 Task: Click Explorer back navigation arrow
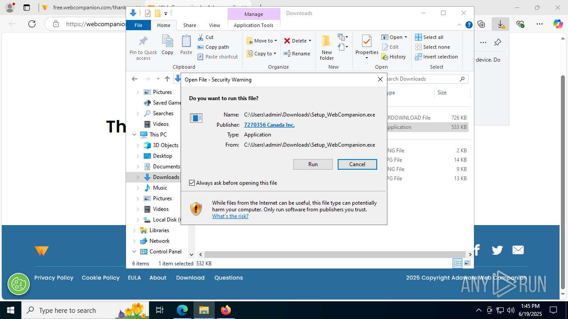click(x=134, y=79)
